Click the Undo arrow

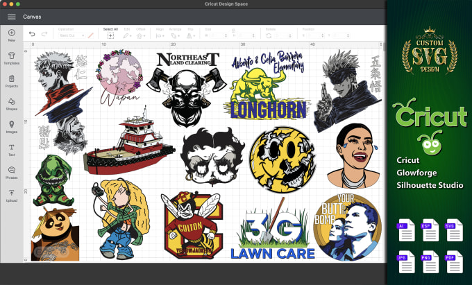point(32,34)
